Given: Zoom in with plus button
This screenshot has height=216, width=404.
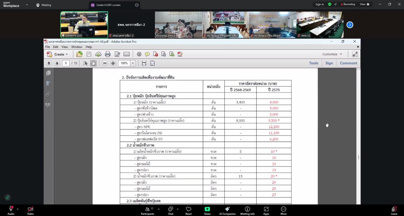Looking at the screenshot, I should tap(113, 63).
